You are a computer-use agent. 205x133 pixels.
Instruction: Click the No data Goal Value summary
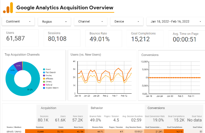[x=194, y=120]
